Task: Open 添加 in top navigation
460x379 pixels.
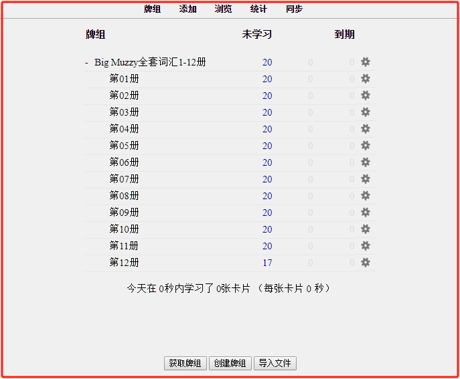Action: [187, 9]
